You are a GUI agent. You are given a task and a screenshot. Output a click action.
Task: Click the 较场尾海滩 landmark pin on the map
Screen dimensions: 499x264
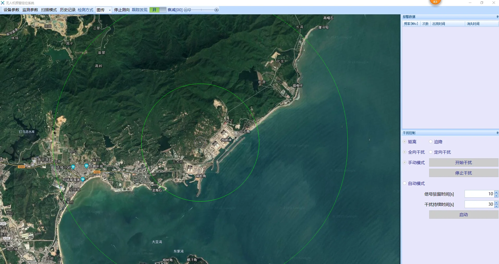tap(83, 179)
